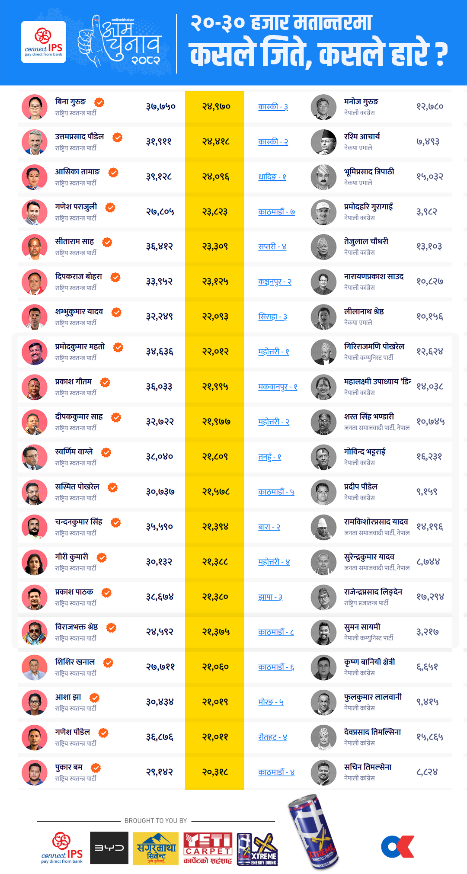Click सस्मित पोखरेल's profile photo
The image size is (467, 874).
click(x=35, y=492)
